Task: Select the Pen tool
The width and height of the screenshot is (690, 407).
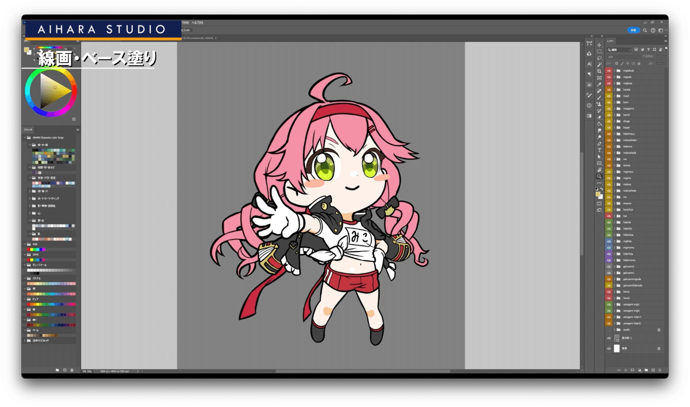Action: point(599,143)
